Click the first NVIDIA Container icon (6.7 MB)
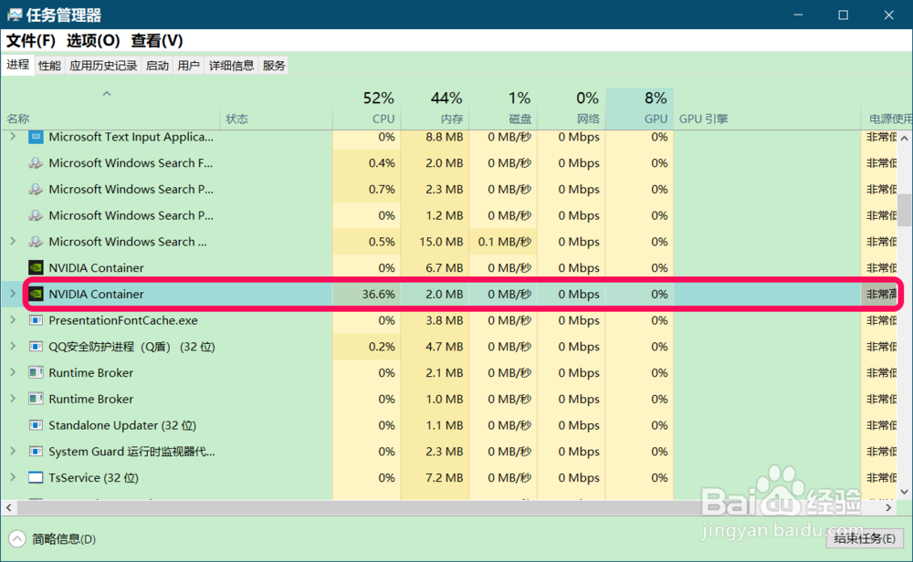913x562 pixels. [36, 267]
